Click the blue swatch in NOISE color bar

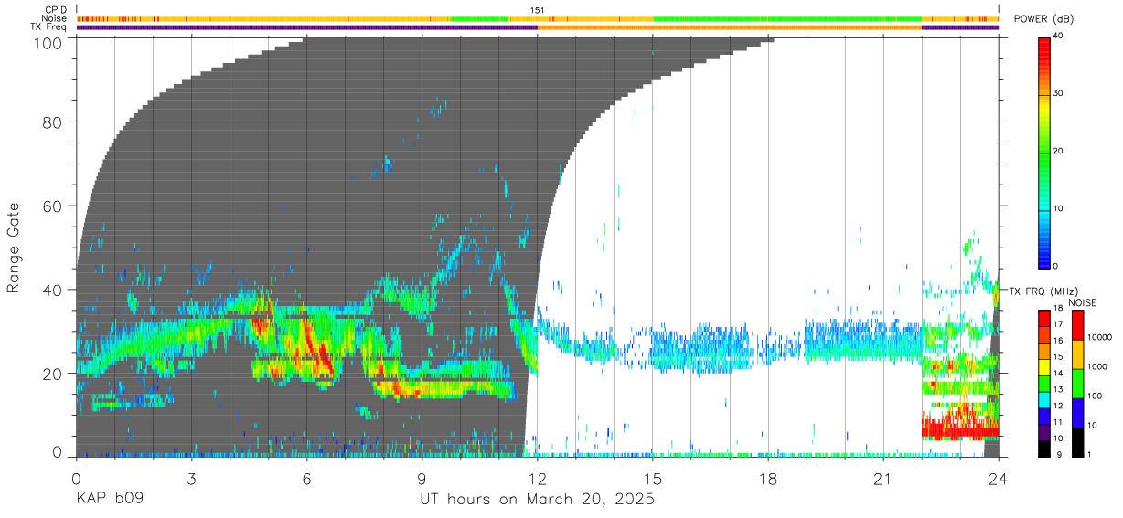[x=1077, y=412]
